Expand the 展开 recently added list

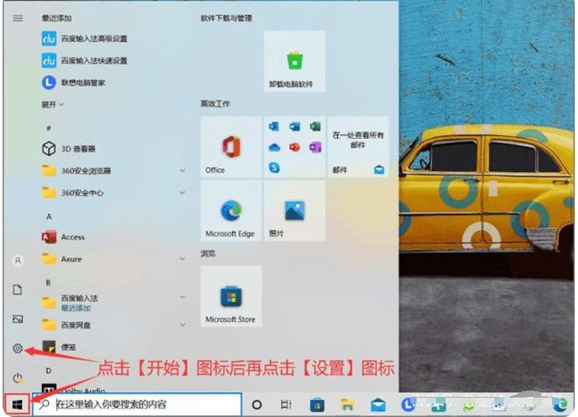pos(53,104)
